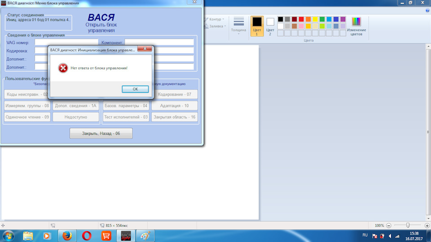This screenshot has width=431, height=242.
Task: Click the red error icon in dialog
Action: [x=63, y=68]
